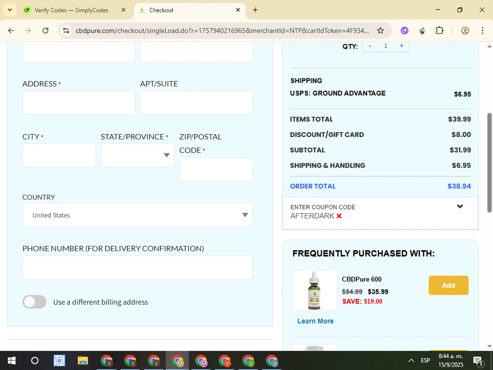Click USPS: GROUND ADVANTAGE shipping option
Viewport: 493px width, 370px height.
(338, 93)
